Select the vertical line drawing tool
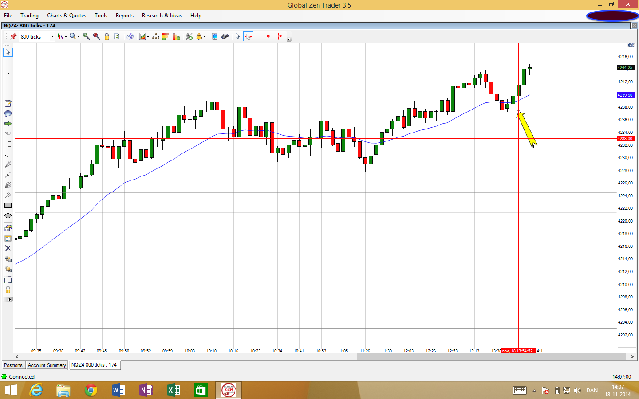This screenshot has height=399, width=639. click(x=8, y=93)
